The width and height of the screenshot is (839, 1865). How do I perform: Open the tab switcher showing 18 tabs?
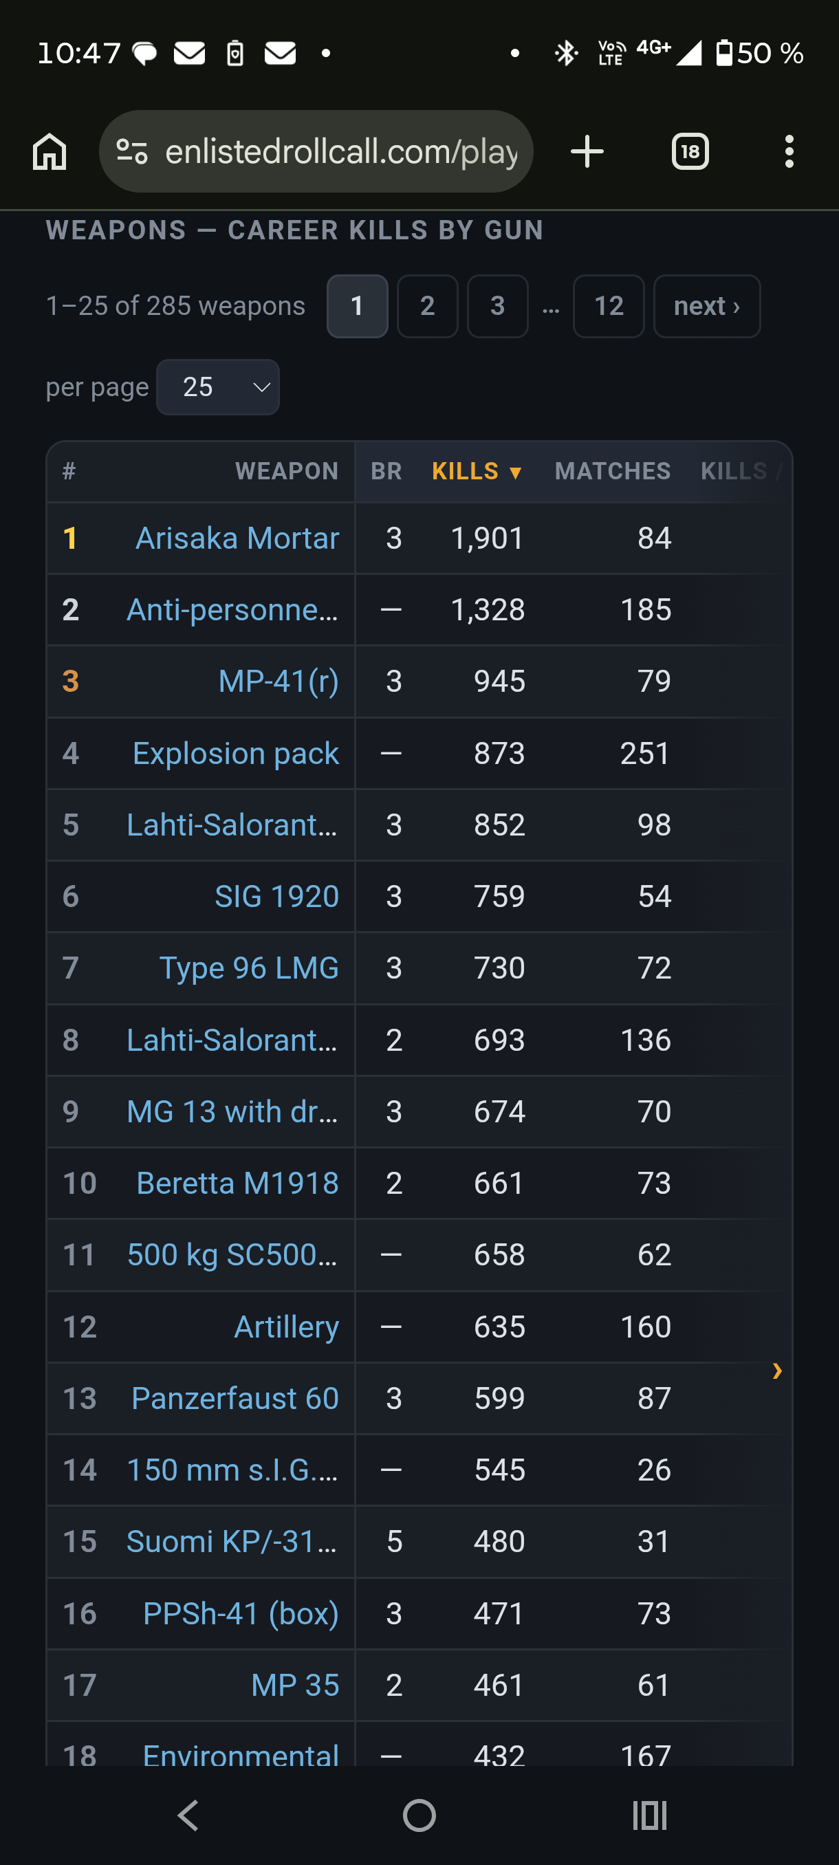point(690,151)
